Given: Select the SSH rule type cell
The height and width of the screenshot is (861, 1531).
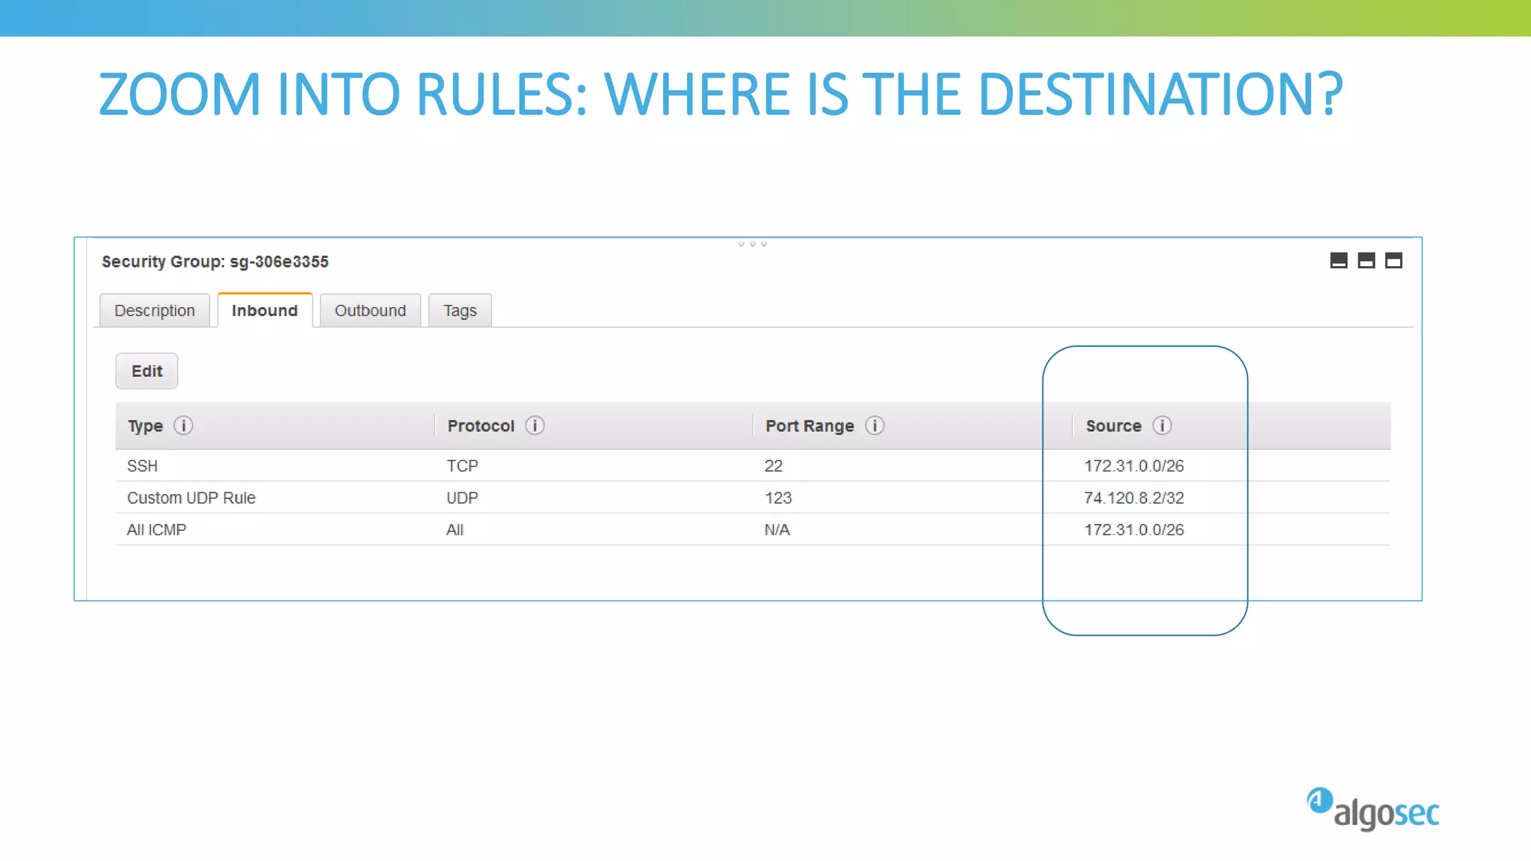Looking at the screenshot, I should pyautogui.click(x=142, y=466).
